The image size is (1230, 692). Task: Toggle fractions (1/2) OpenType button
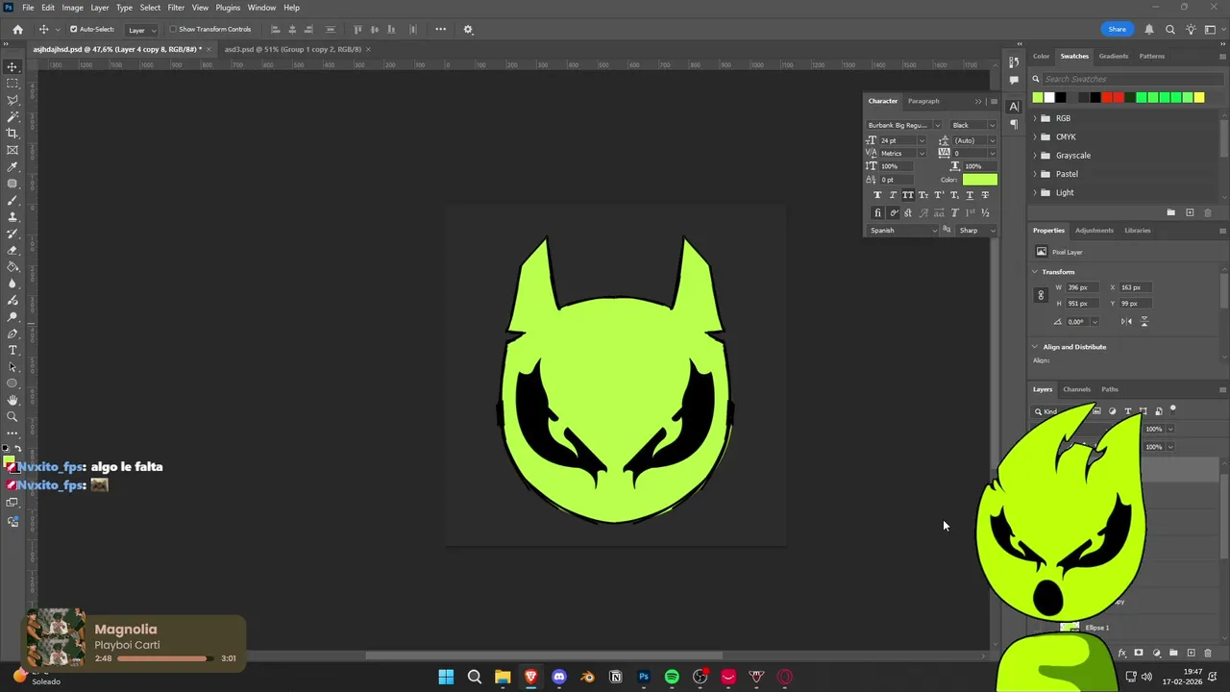pyautogui.click(x=985, y=213)
